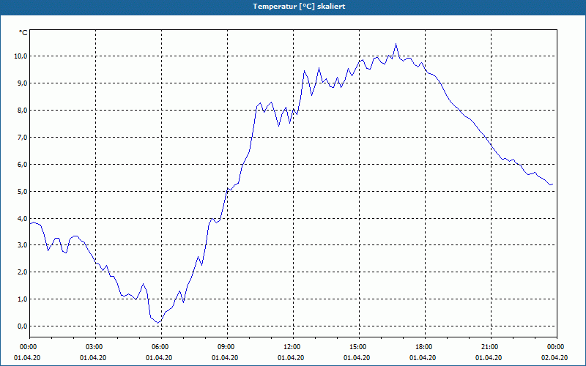Click the 2,0 y-axis label
Screen dimensions: 586x366
coord(23,272)
